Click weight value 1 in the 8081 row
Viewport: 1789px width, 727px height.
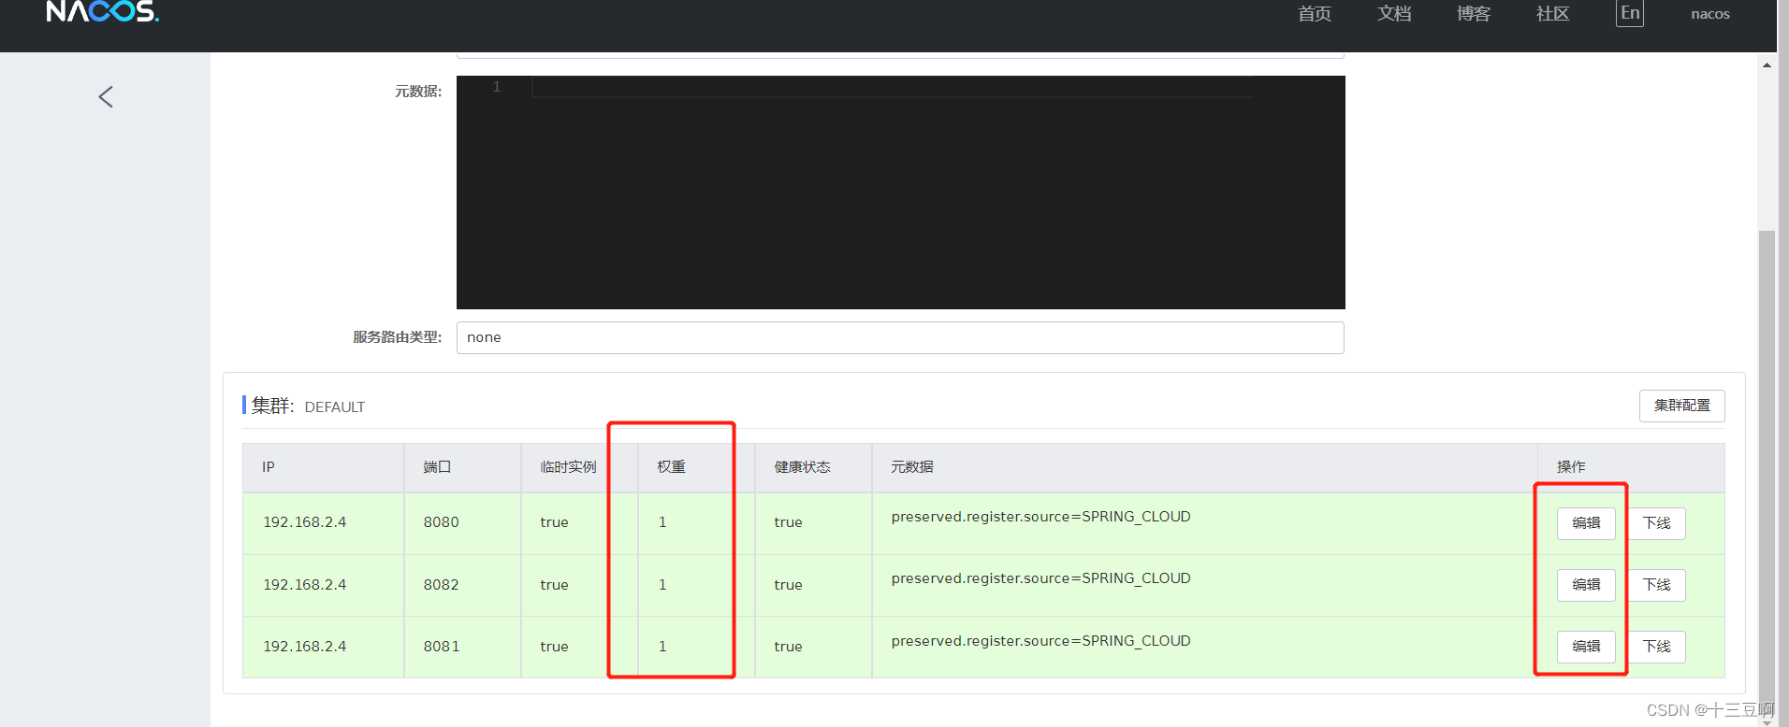(662, 647)
